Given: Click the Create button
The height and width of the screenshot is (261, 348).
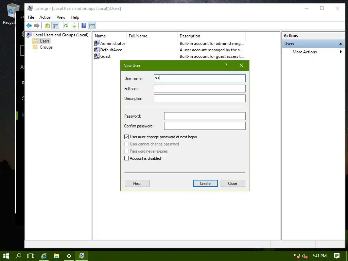Looking at the screenshot, I should point(205,183).
